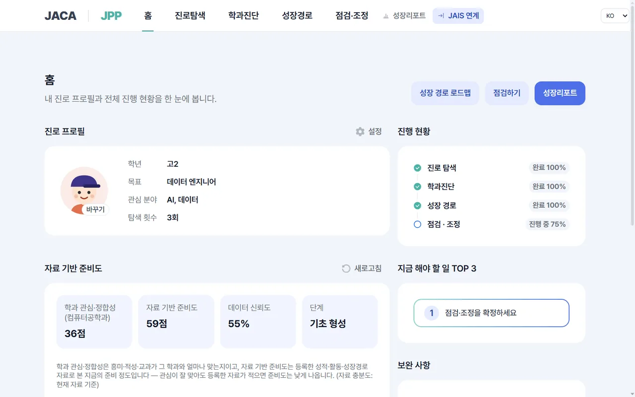The width and height of the screenshot is (635, 397).
Task: Click the 완료 100% badge for 진로 탐색
Action: click(549, 168)
